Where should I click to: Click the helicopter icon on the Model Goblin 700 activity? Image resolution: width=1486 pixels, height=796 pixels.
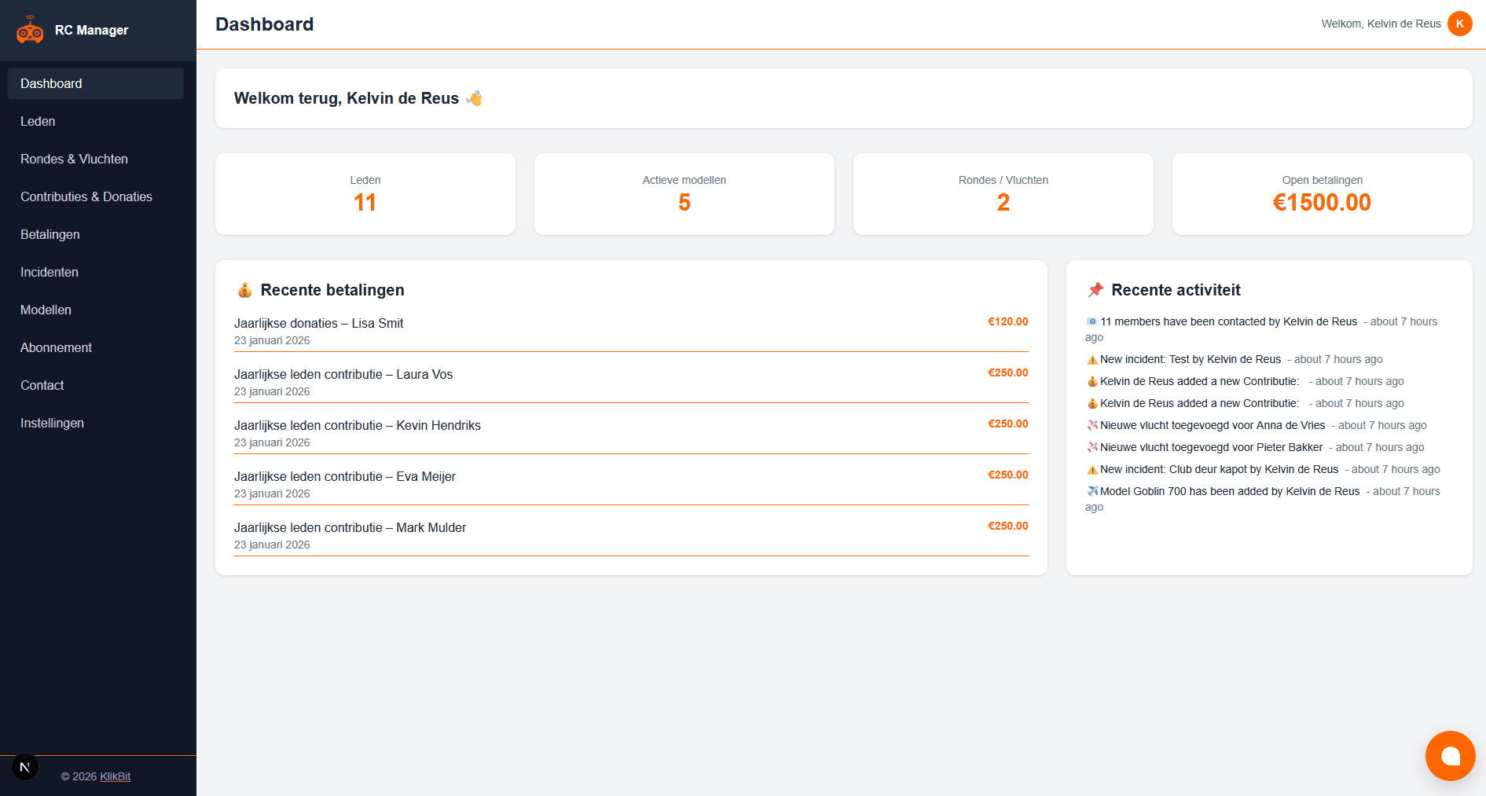1093,491
